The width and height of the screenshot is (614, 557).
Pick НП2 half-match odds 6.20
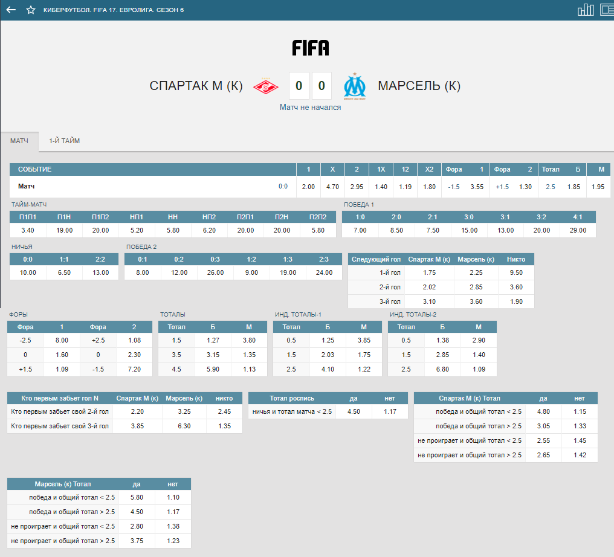[x=209, y=230]
